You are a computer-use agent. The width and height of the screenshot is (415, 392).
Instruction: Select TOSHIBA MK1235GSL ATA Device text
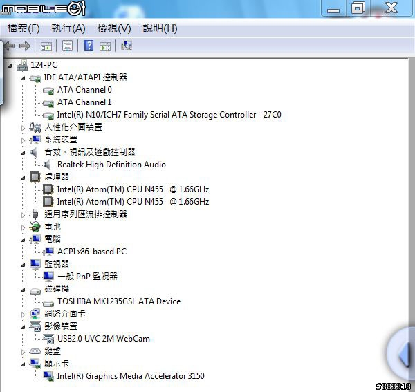[119, 301]
